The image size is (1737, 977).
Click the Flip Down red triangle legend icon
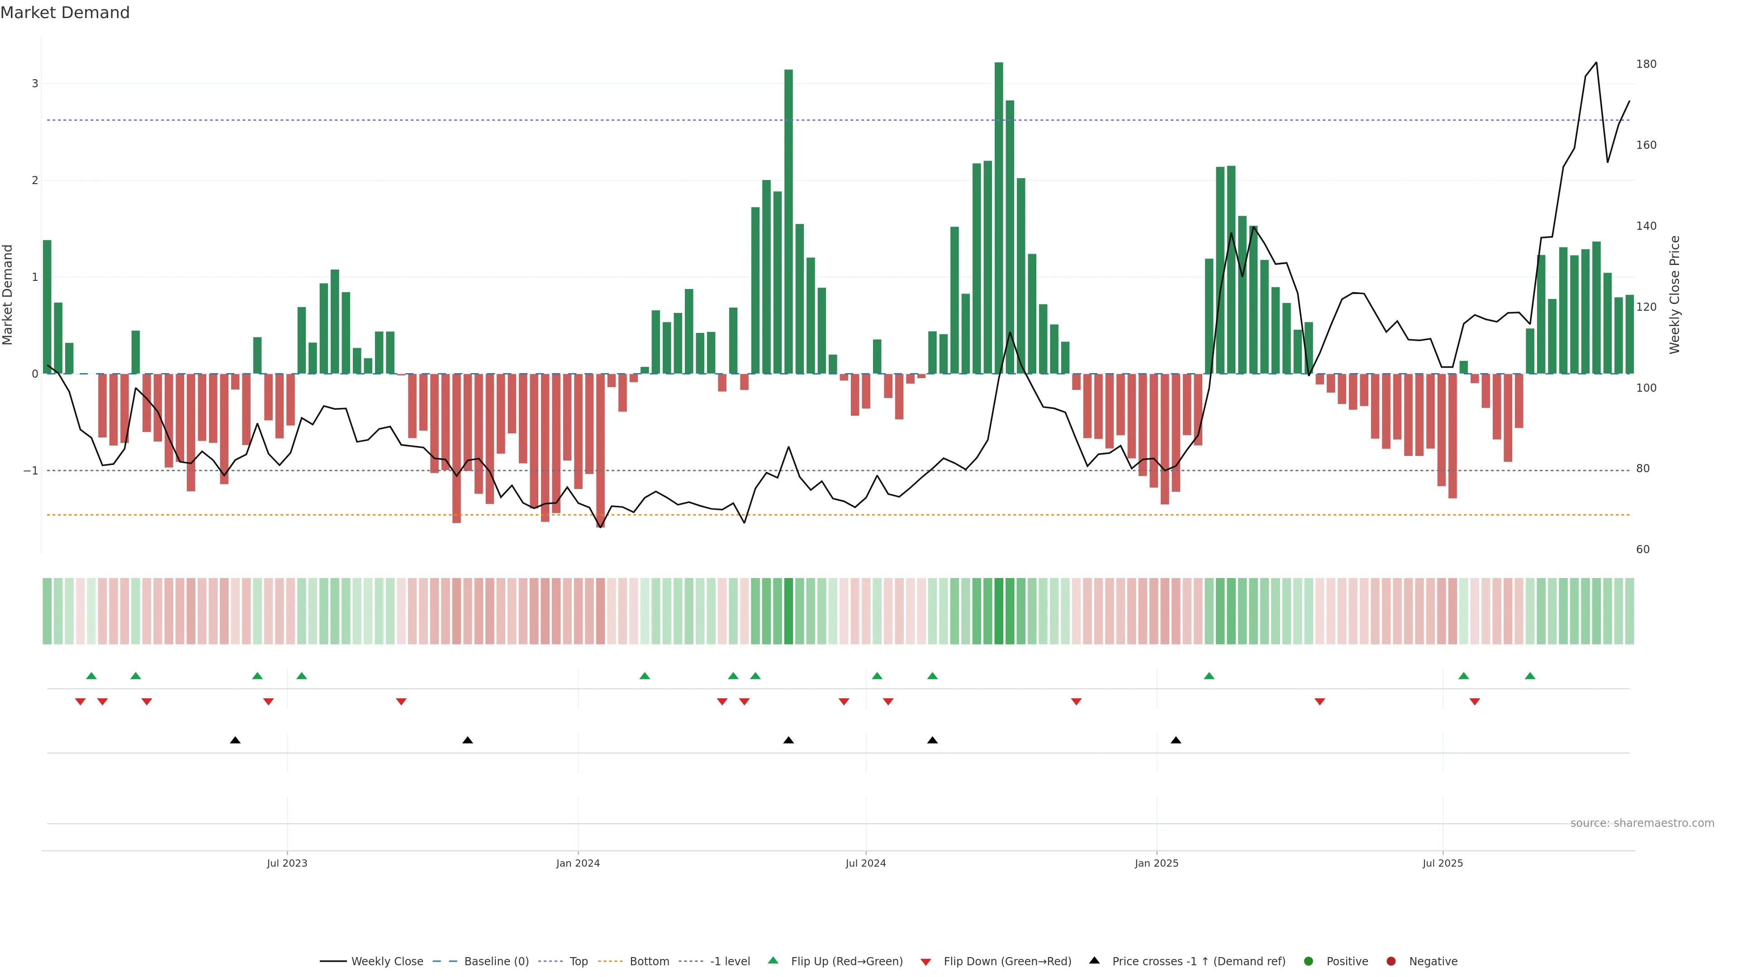[926, 962]
